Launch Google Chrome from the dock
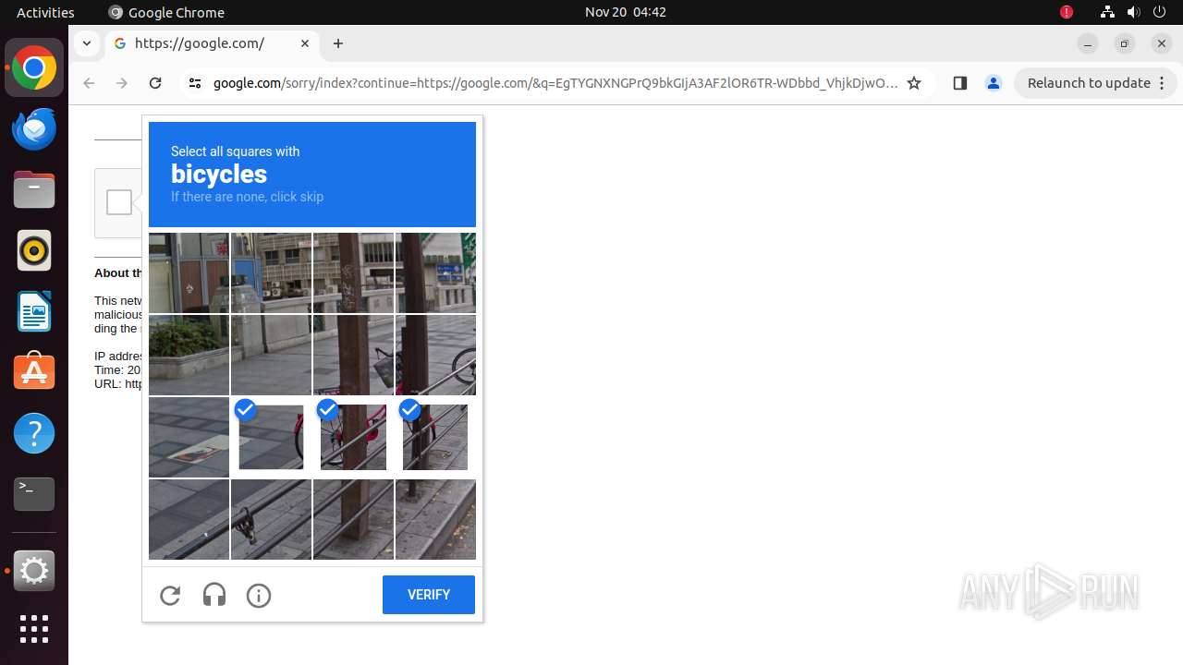Screen dimensions: 1183x665 [x=34, y=68]
